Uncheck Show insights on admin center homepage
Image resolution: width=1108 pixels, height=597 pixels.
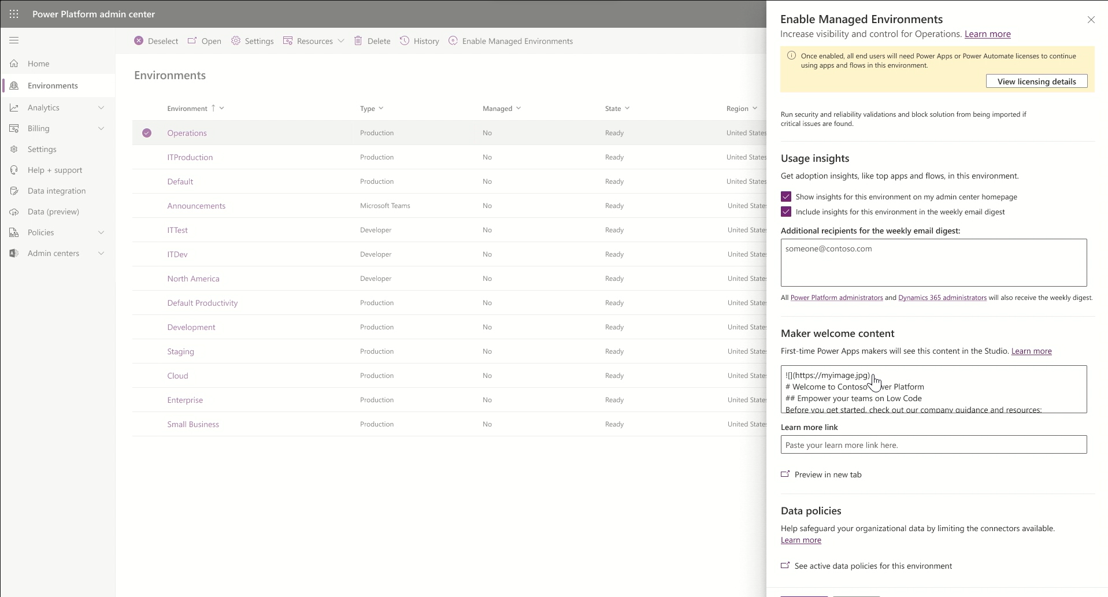786,196
